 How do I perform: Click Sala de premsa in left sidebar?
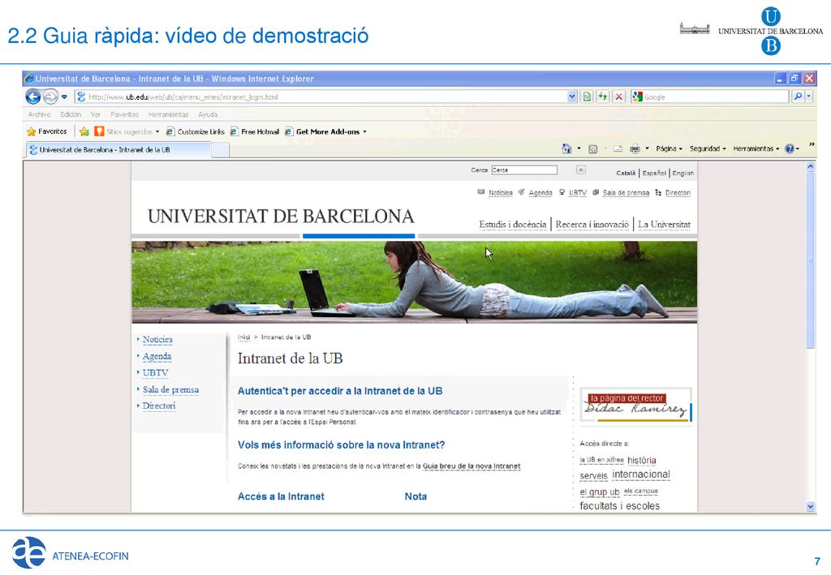(x=170, y=390)
